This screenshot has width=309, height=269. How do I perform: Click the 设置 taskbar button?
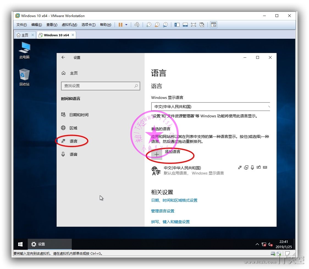pyautogui.click(x=50, y=244)
